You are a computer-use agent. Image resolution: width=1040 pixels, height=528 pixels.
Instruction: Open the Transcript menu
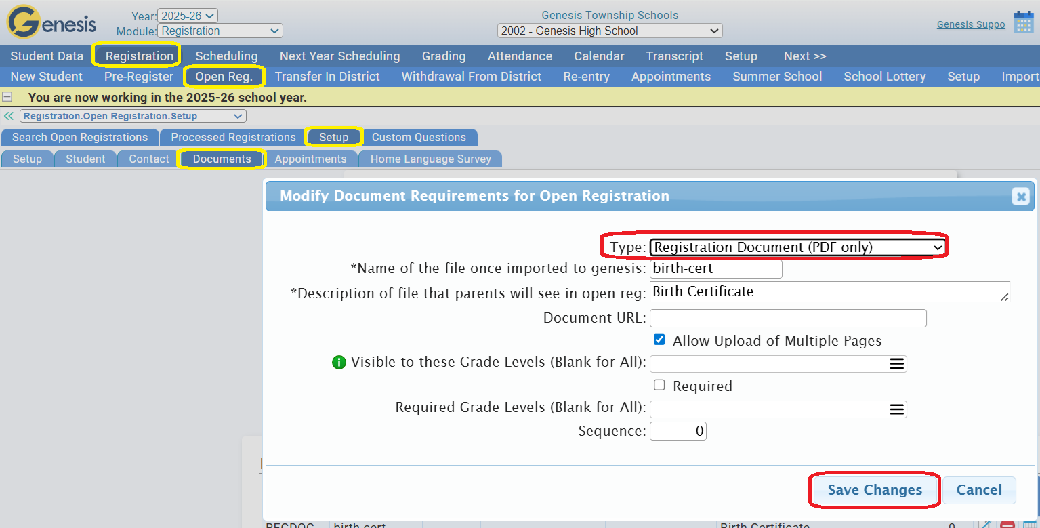click(x=674, y=56)
